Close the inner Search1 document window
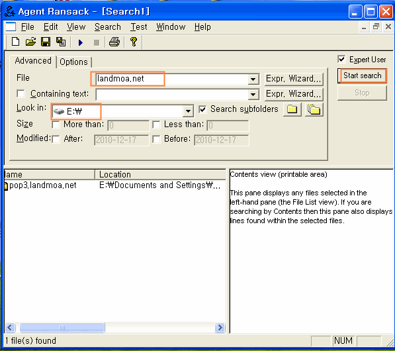The image size is (395, 351). [x=388, y=26]
